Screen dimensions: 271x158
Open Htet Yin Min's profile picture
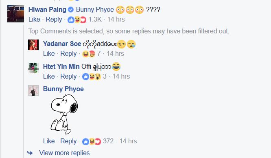(x=33, y=68)
